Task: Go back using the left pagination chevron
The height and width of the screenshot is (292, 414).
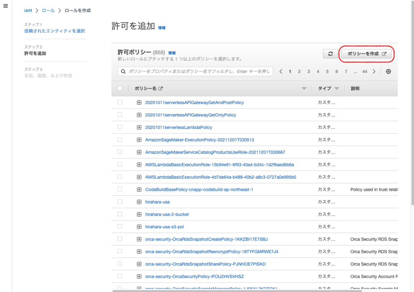Action: [282, 71]
